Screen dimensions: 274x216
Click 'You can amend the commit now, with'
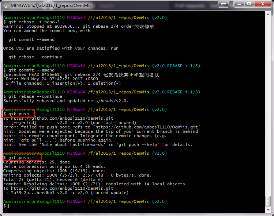47,31
